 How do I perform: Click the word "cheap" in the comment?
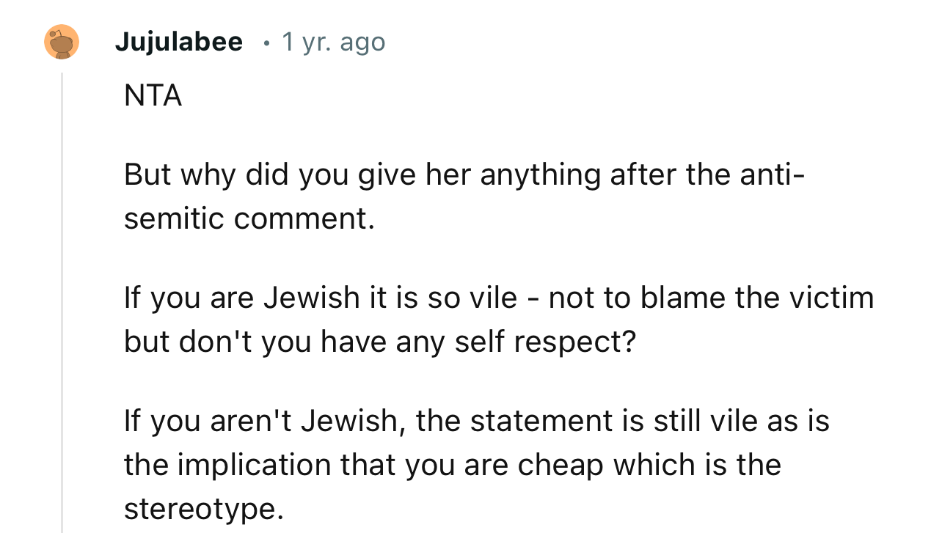pos(563,465)
